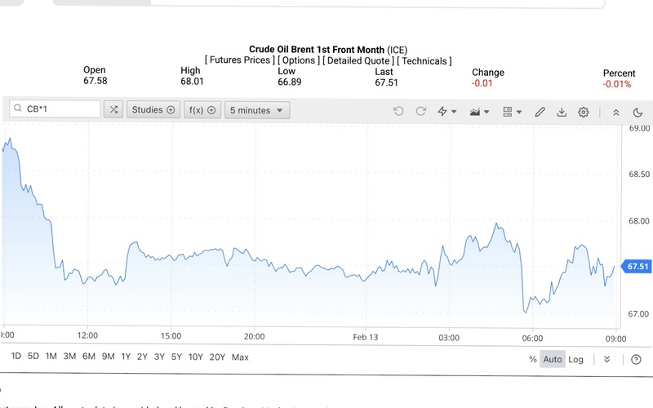
Task: Collapse the toolbar with double chevron up
Action: 615,111
